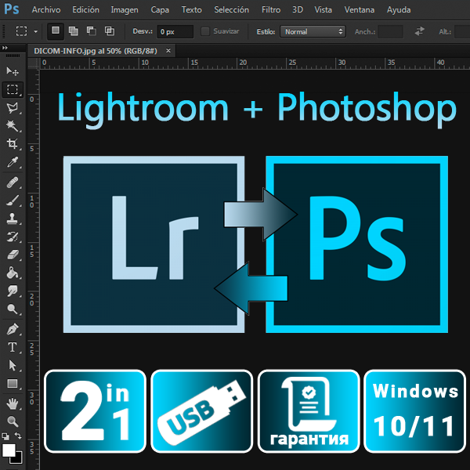Viewport: 470px width, 470px height.
Task: Select the Crop tool
Action: [x=13, y=144]
